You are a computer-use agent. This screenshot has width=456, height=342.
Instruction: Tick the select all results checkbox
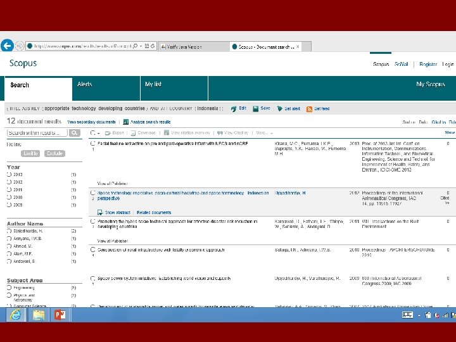pyautogui.click(x=92, y=133)
